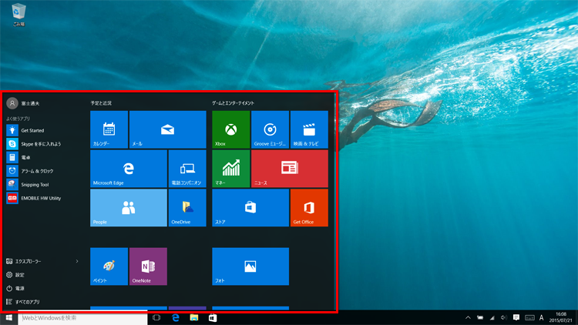Open the Get Office tile
The width and height of the screenshot is (578, 325).
tap(309, 208)
